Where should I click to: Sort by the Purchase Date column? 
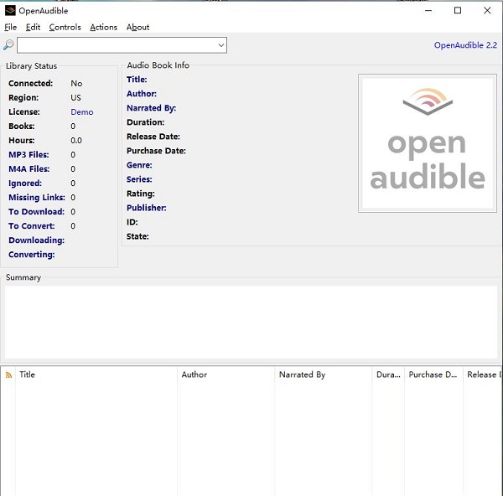tap(432, 375)
